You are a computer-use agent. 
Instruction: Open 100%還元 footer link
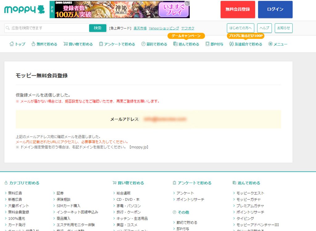(17, 219)
